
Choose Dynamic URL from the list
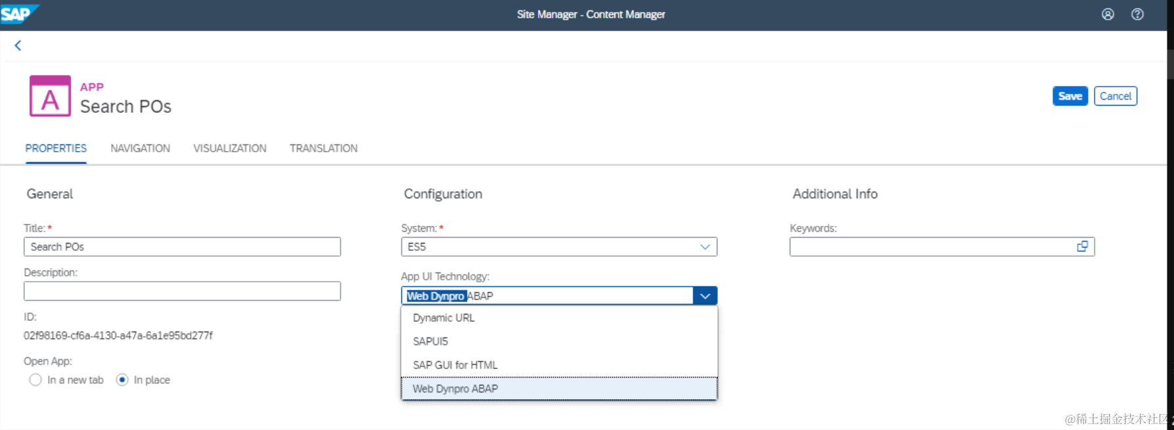pos(443,318)
